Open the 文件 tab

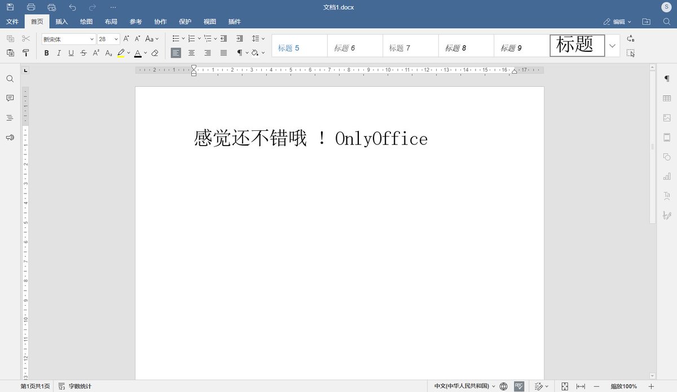pos(12,21)
